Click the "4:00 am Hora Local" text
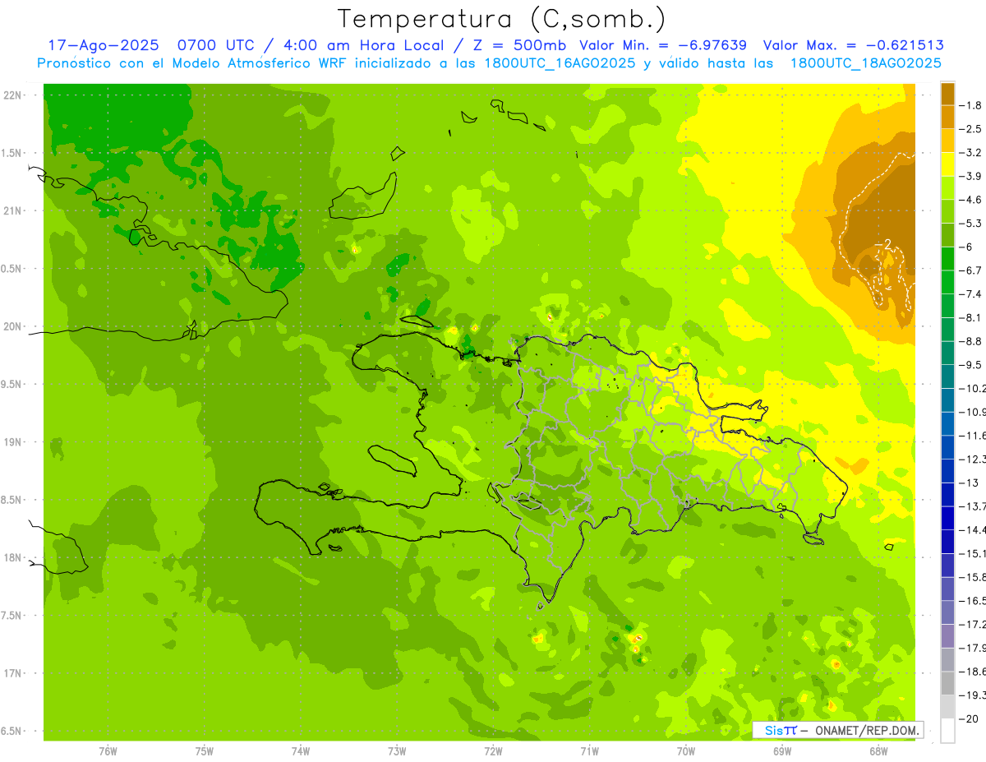 tap(366, 45)
